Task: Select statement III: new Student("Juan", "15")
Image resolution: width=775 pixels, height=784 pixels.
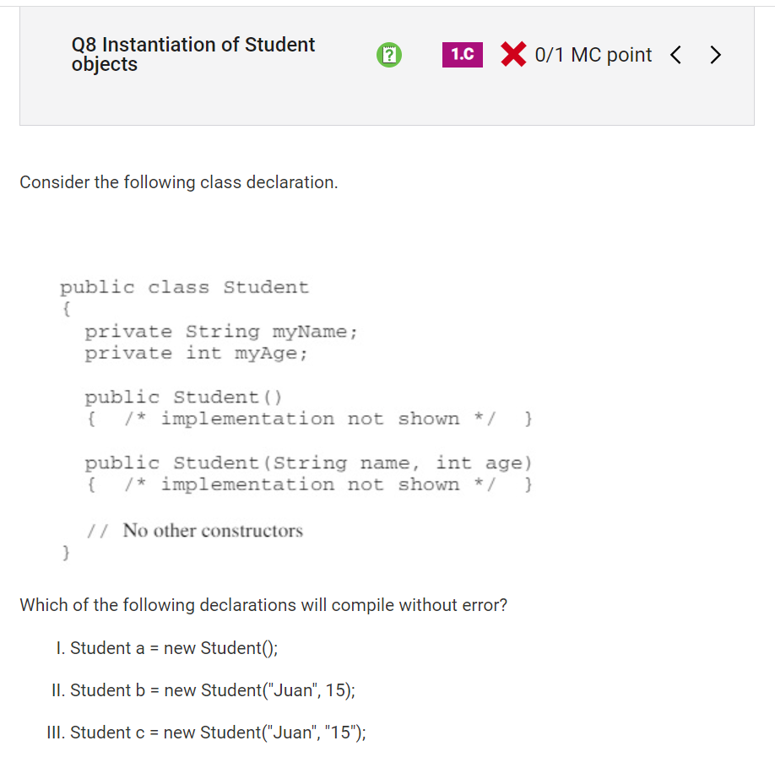Action: 206,732
